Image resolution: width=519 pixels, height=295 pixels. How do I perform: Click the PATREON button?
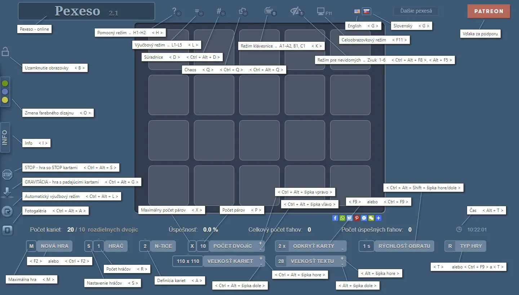coord(488,11)
